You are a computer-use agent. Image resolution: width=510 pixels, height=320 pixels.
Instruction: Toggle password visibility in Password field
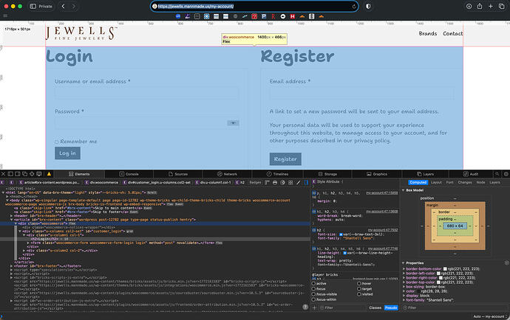[x=233, y=122]
